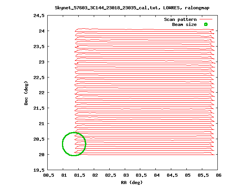This screenshot has height=186, width=248.
Task: Click the Dec tick label 22
Action: (x=41, y=93)
